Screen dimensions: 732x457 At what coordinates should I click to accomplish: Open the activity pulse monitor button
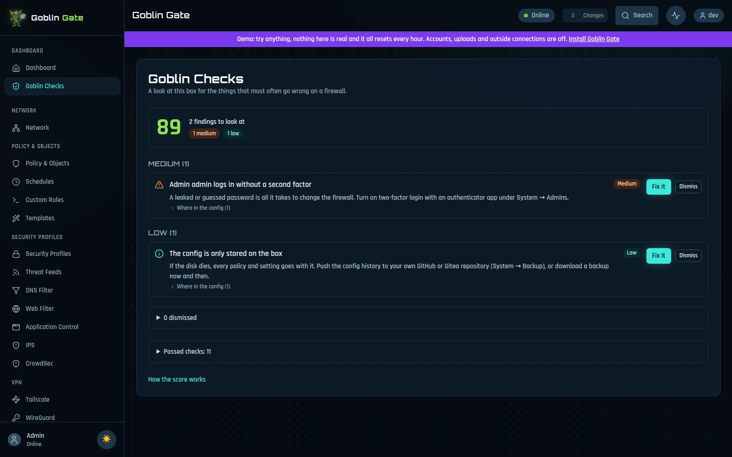676,16
